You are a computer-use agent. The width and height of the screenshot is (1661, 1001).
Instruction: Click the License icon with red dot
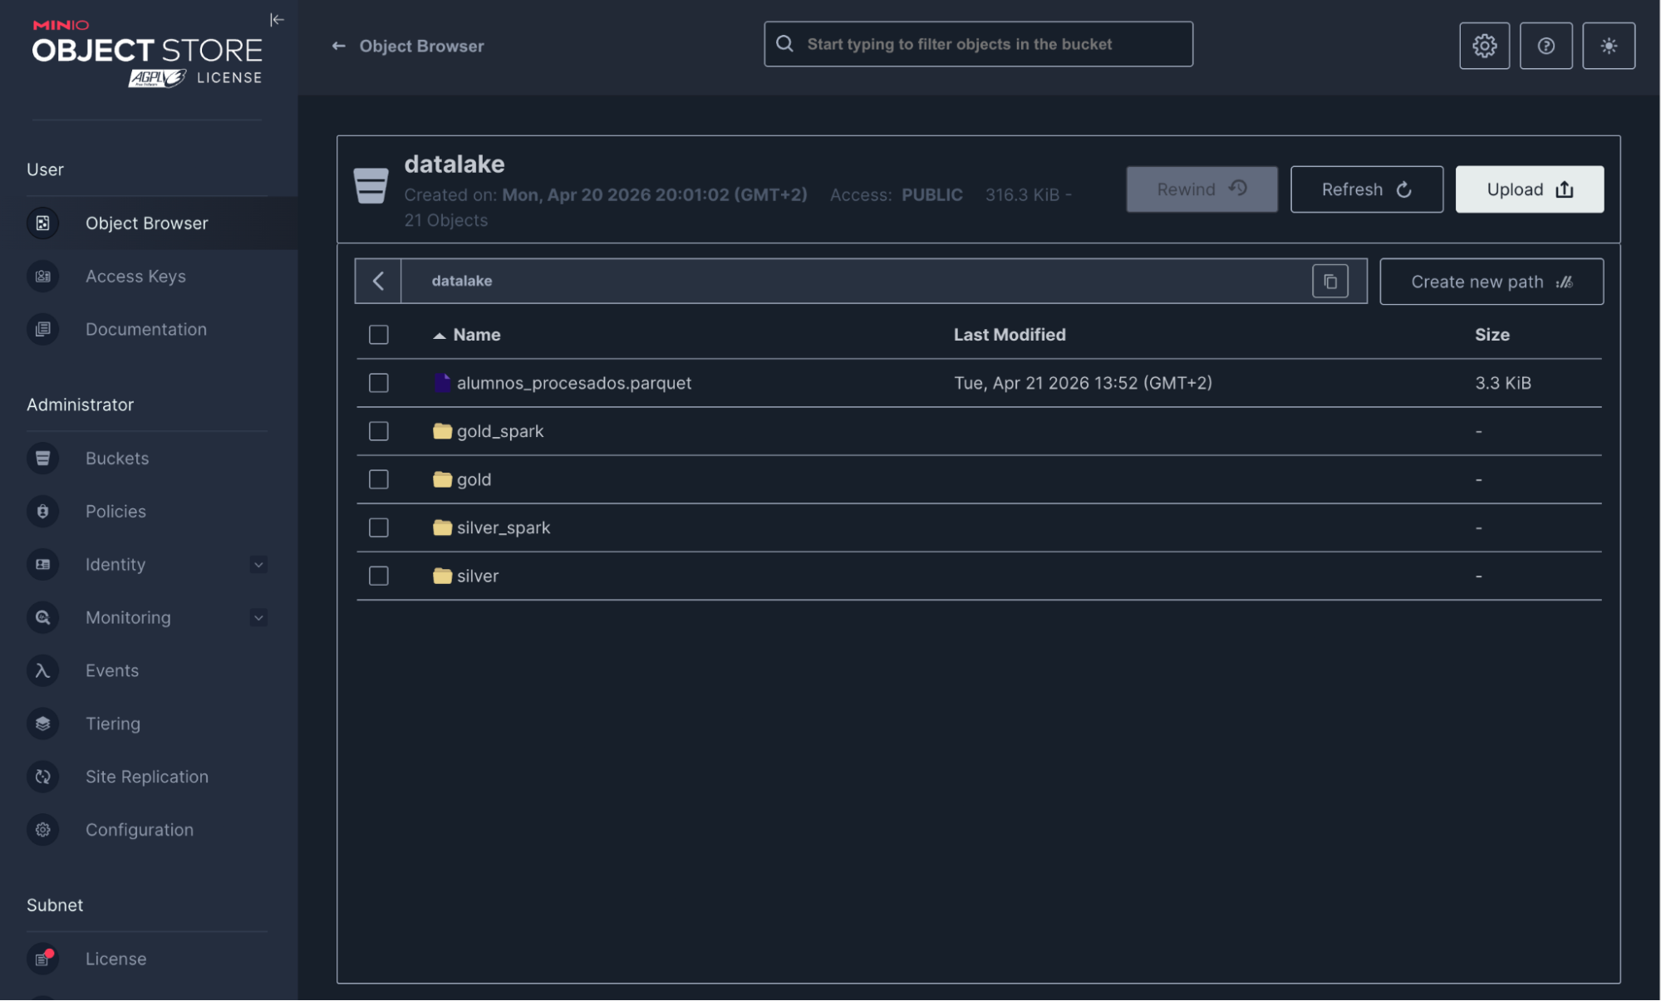(42, 959)
